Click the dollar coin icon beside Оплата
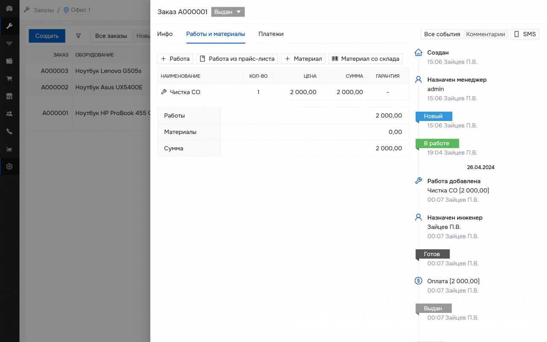This screenshot has height=342, width=547. [x=419, y=281]
